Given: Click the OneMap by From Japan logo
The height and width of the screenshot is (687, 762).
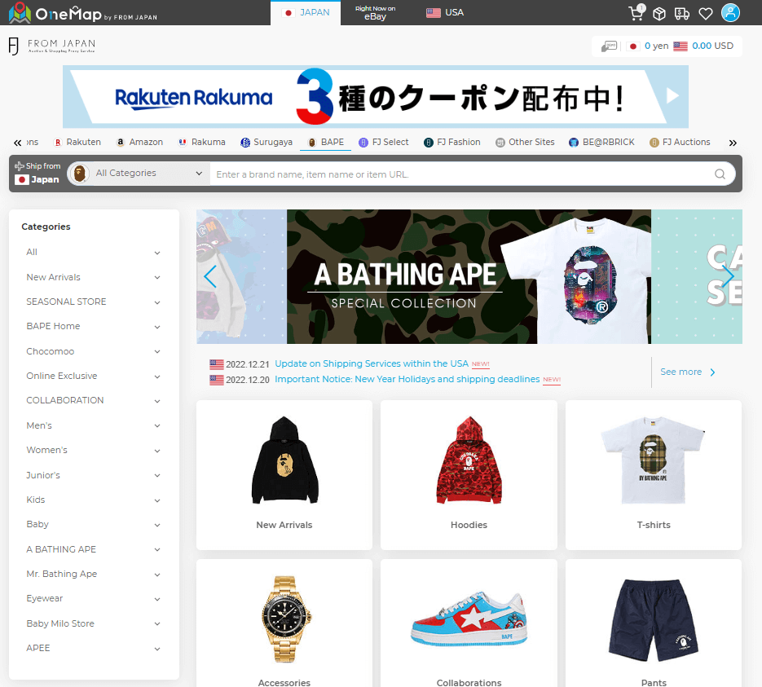Looking at the screenshot, I should 82,13.
